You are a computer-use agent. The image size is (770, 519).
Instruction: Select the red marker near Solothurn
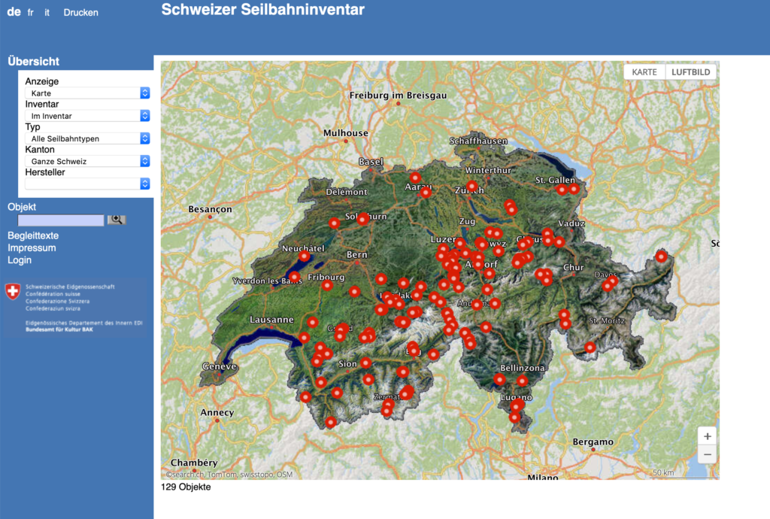click(362, 219)
